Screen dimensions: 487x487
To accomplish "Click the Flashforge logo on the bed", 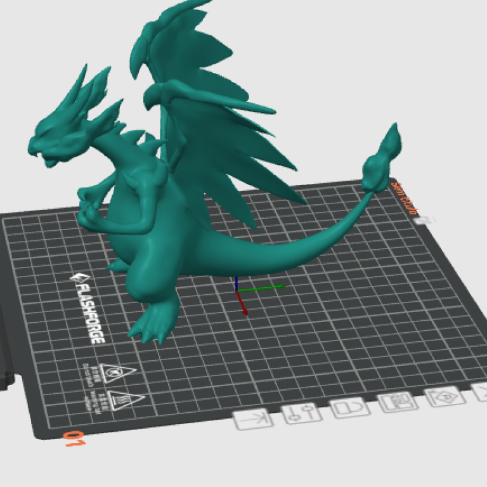I will coord(88,308).
